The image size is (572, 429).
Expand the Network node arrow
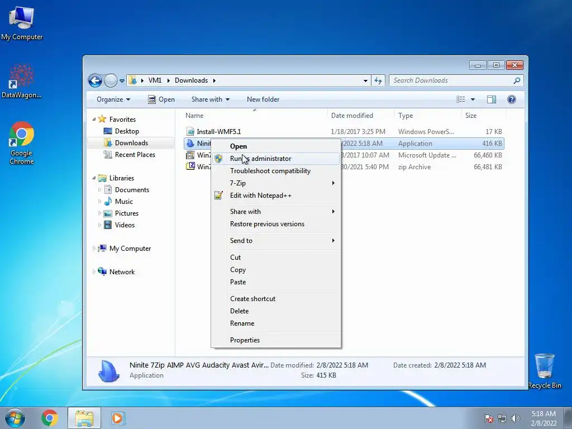click(94, 272)
